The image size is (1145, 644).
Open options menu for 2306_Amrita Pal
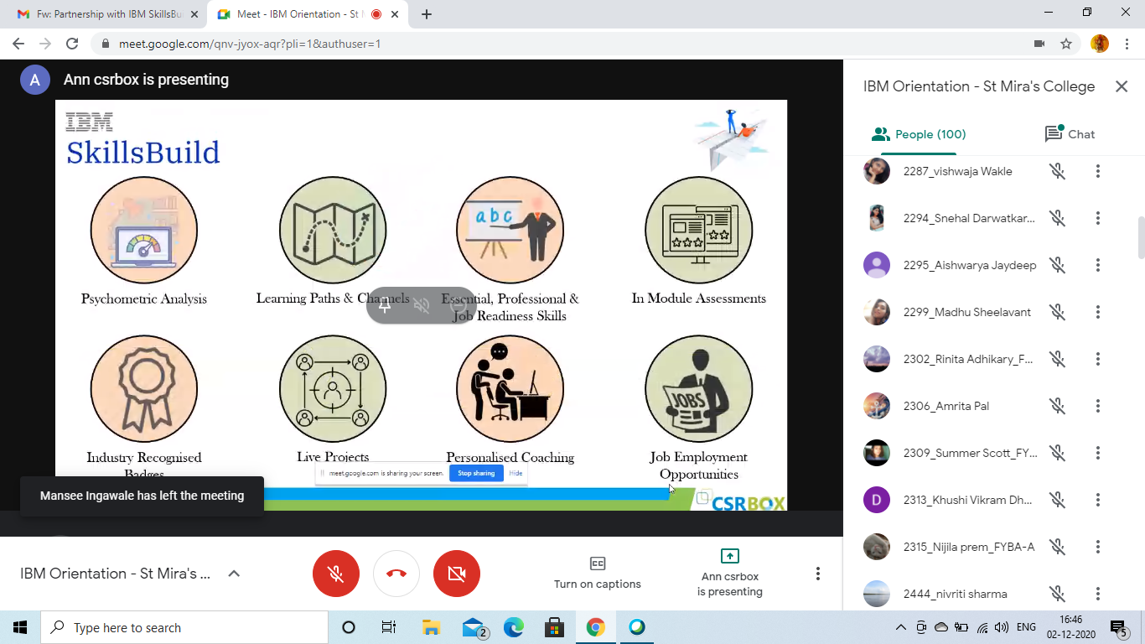(1097, 406)
